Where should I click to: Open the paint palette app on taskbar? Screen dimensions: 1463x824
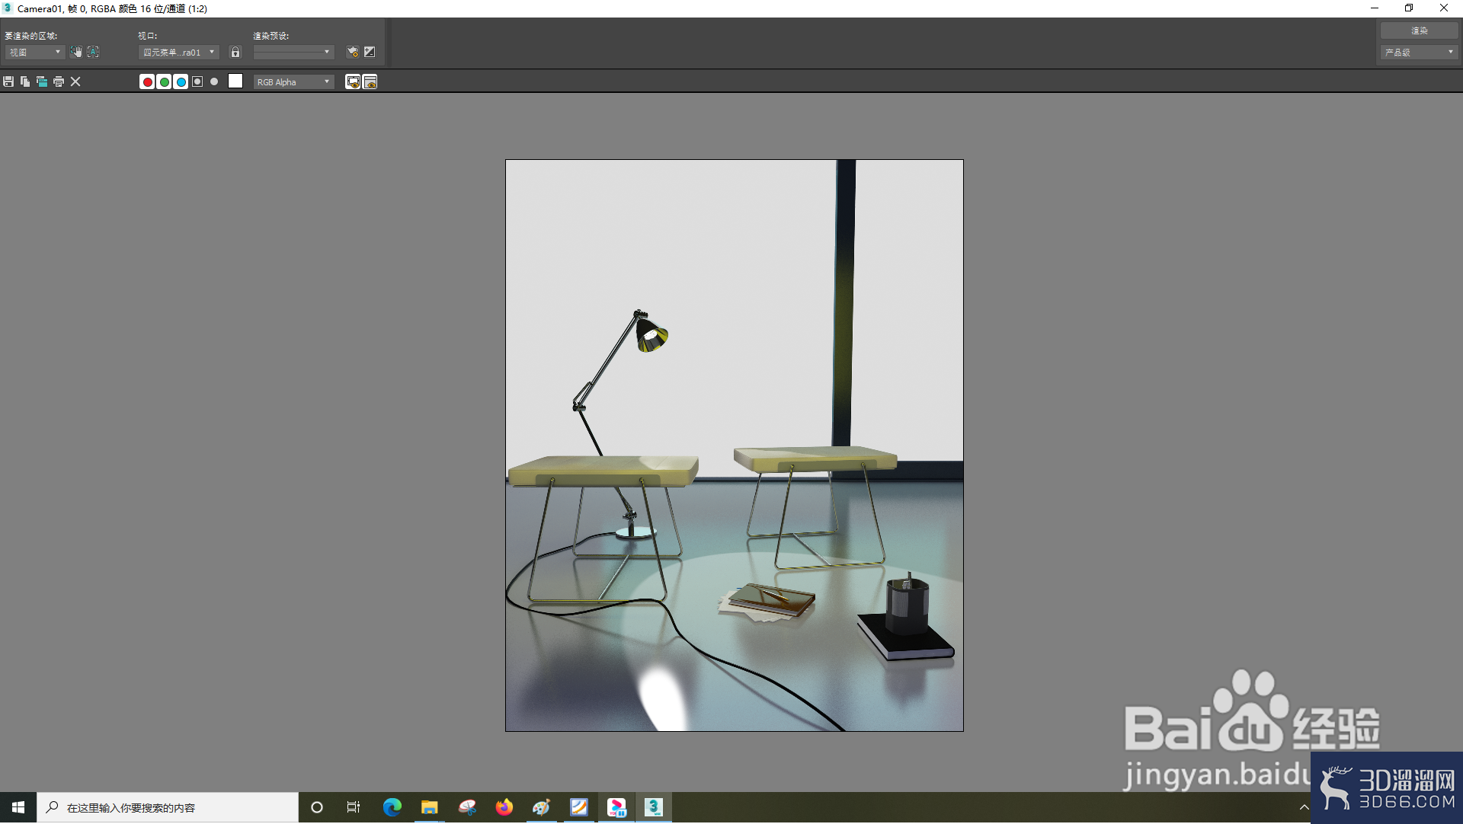point(541,808)
